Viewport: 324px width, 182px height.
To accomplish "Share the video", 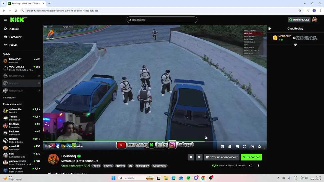I will click(x=250, y=166).
